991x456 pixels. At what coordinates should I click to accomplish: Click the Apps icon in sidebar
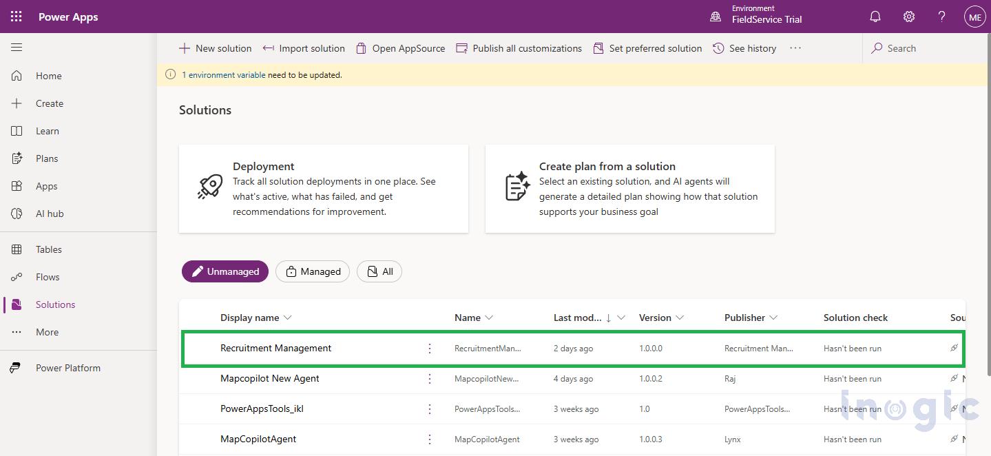[x=17, y=186]
